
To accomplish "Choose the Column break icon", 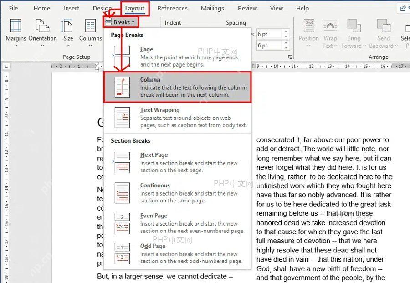I will (x=122, y=87).
